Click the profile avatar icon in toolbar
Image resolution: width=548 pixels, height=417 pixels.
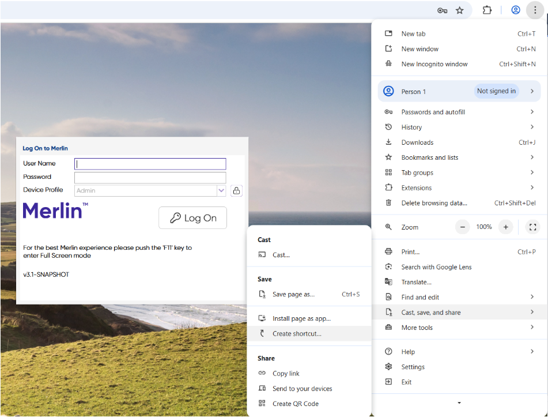pyautogui.click(x=516, y=10)
